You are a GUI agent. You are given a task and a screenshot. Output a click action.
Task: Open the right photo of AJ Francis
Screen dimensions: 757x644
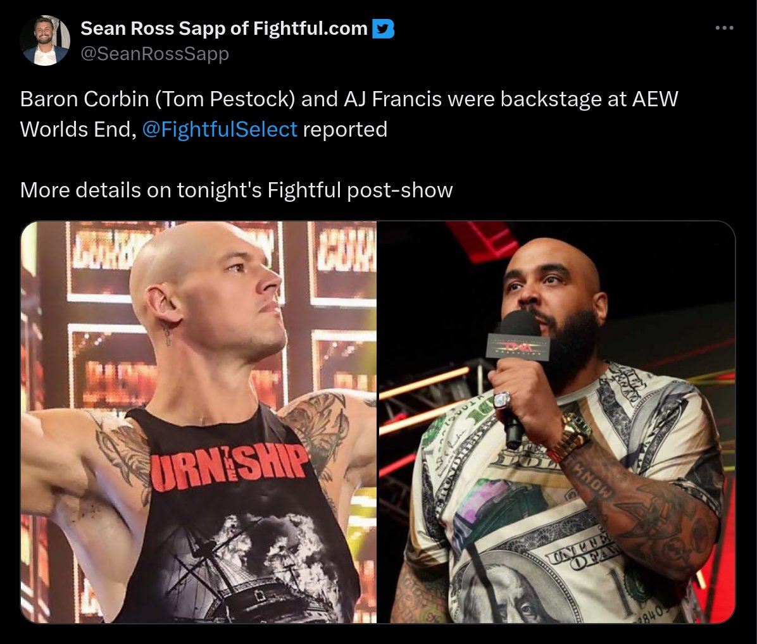click(556, 422)
